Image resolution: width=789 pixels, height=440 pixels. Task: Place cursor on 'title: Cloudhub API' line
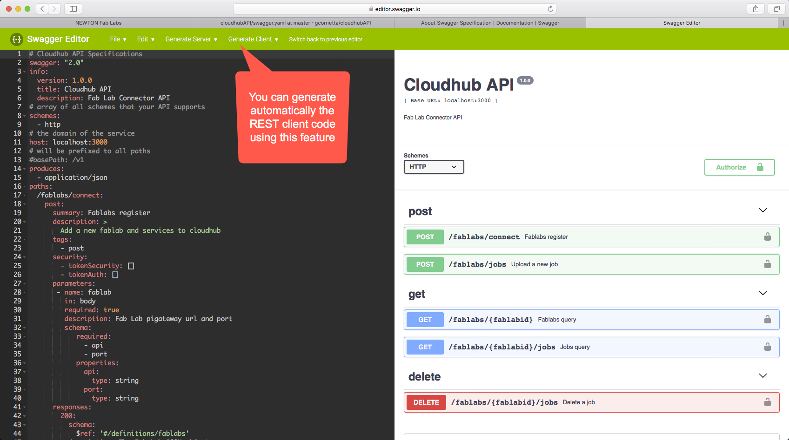[x=74, y=89]
